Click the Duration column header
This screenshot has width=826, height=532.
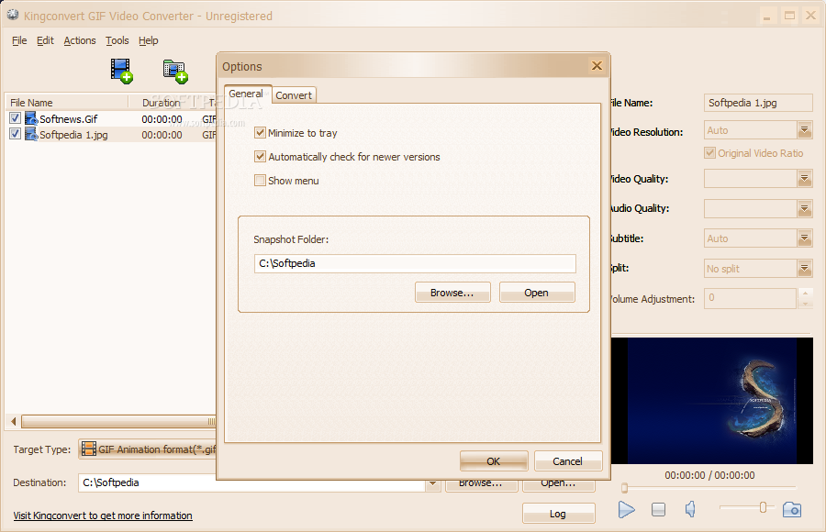point(162,103)
